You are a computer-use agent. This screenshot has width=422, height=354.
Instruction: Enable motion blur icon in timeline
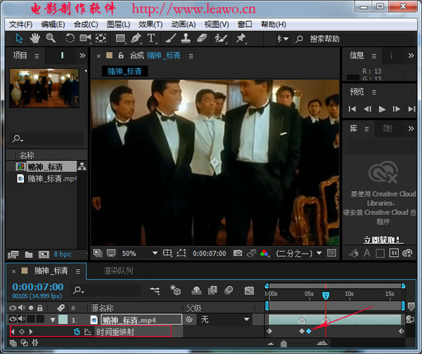(x=229, y=290)
